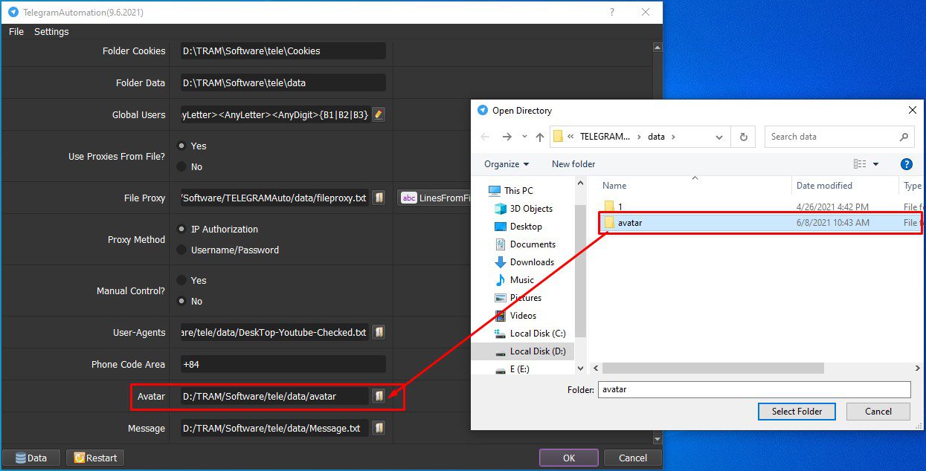Go up one folder level with up arrow
This screenshot has height=471, width=926.
[x=540, y=137]
